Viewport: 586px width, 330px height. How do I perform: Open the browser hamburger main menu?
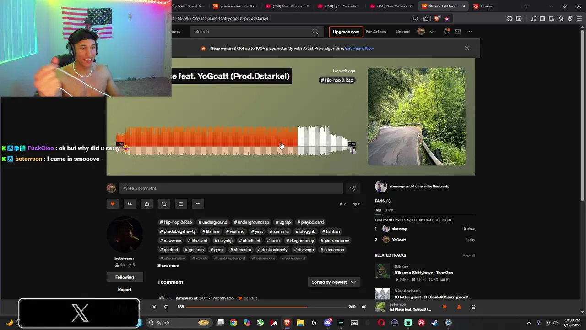click(x=579, y=18)
